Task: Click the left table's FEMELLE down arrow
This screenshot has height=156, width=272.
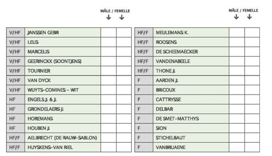Action: pyautogui.click(x=122, y=17)
